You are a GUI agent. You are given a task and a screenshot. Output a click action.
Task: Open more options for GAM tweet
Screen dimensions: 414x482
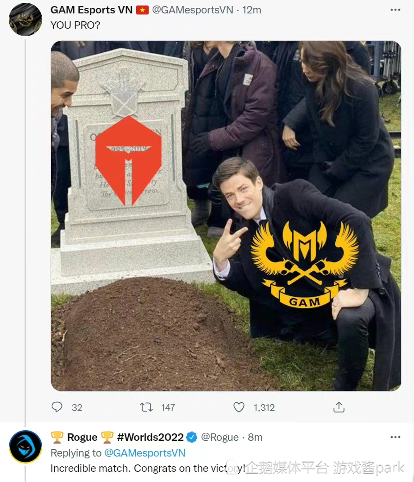click(x=395, y=10)
